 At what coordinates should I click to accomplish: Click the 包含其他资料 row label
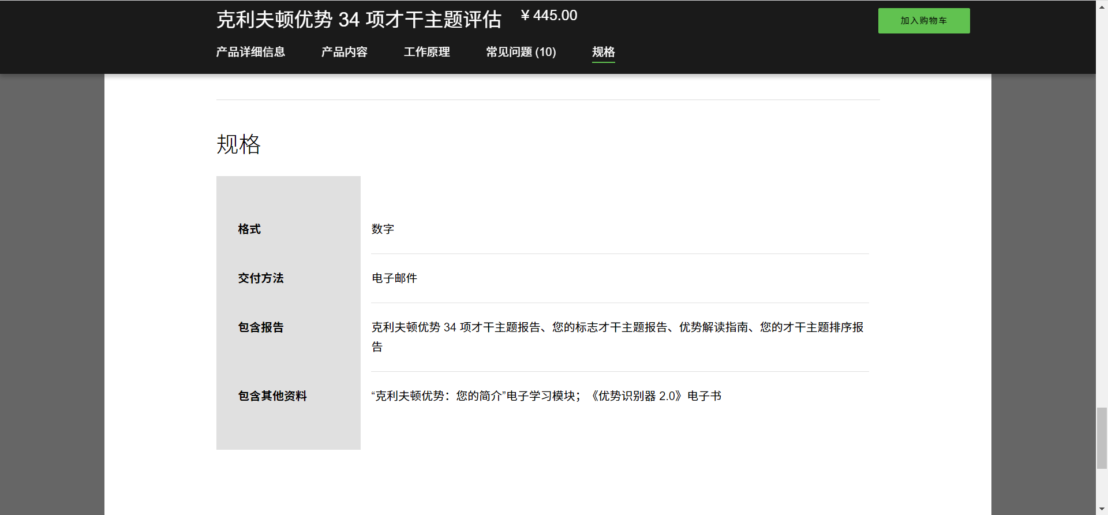(272, 396)
